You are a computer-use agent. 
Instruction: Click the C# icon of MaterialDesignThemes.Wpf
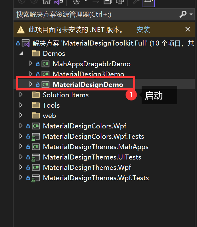[36, 167]
